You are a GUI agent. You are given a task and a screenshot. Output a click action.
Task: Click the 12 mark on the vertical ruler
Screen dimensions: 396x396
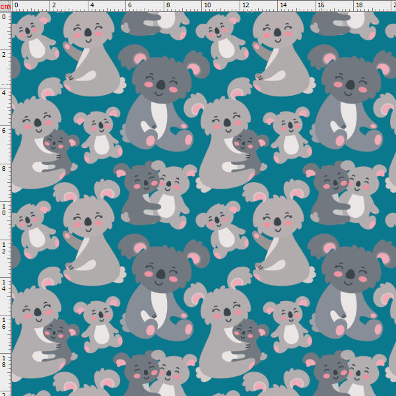(4, 247)
